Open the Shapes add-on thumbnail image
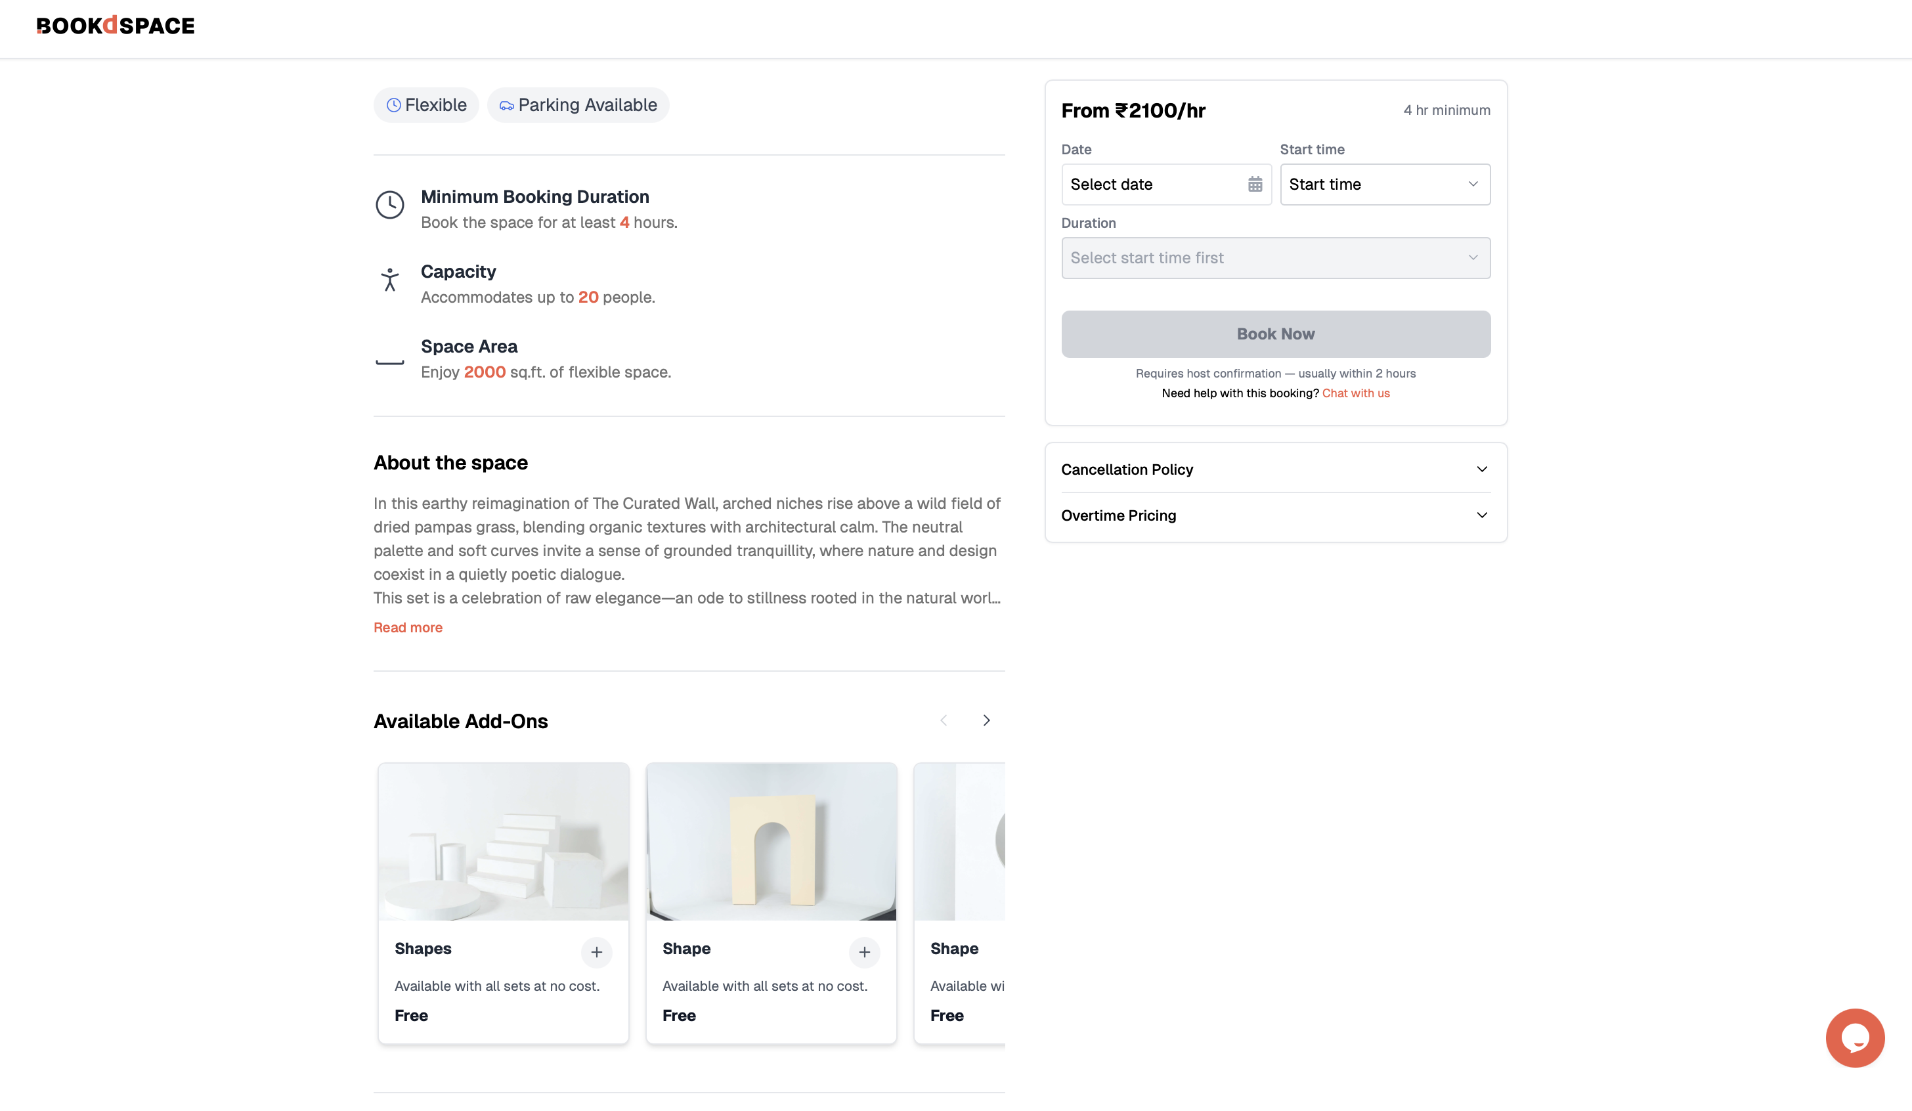Screen dimensions: 1912x1111 click(x=504, y=842)
